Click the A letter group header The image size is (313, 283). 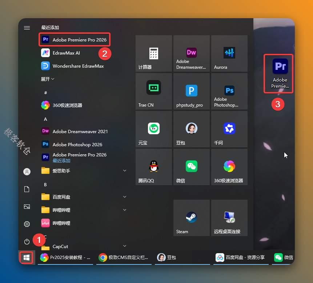point(45,119)
